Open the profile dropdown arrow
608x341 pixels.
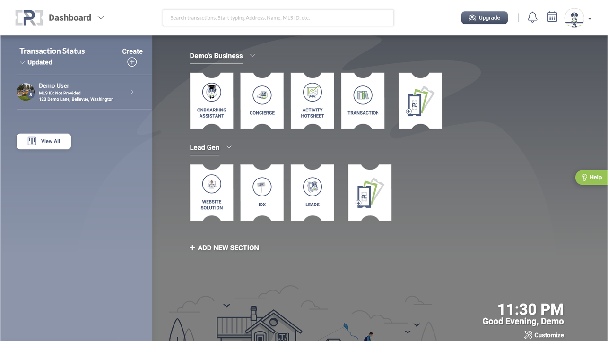590,19
